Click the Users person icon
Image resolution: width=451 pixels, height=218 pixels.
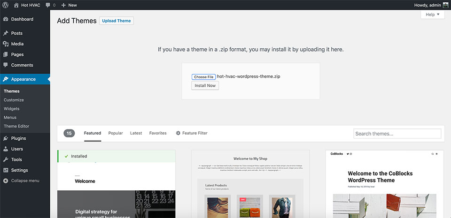(x=6, y=149)
